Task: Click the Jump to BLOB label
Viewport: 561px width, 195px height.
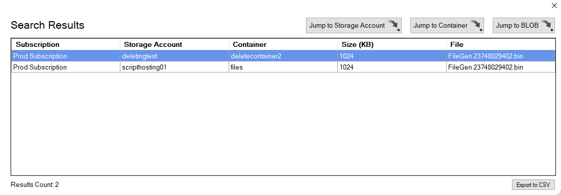Action: tap(517, 26)
